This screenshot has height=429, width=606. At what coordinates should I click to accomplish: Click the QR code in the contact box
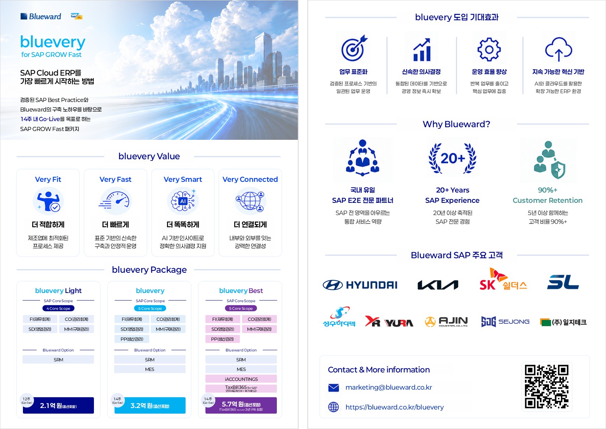547,386
